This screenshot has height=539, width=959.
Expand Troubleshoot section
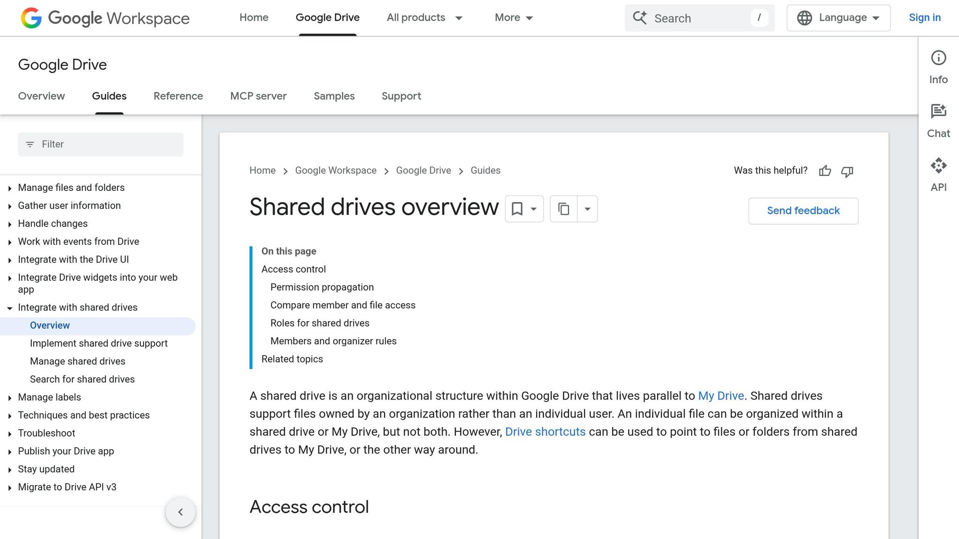point(10,434)
